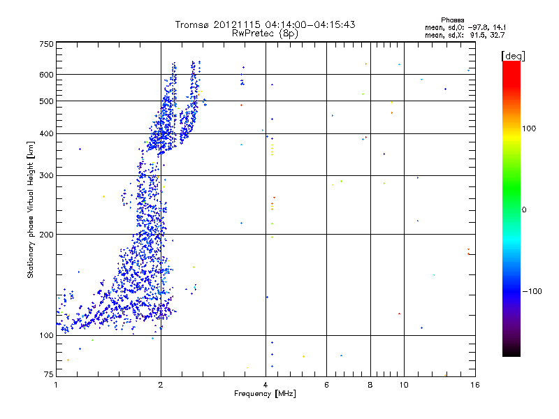
Task: Click the "Stationary phase Virtual Height [km]" axis title
Action: (31, 210)
